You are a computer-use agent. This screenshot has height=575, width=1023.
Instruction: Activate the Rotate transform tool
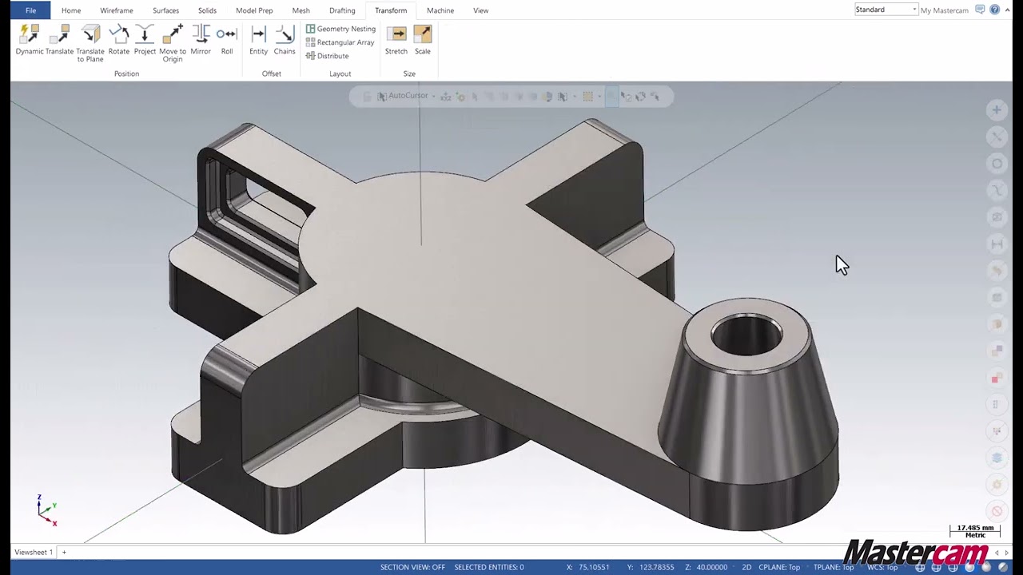[x=119, y=40]
